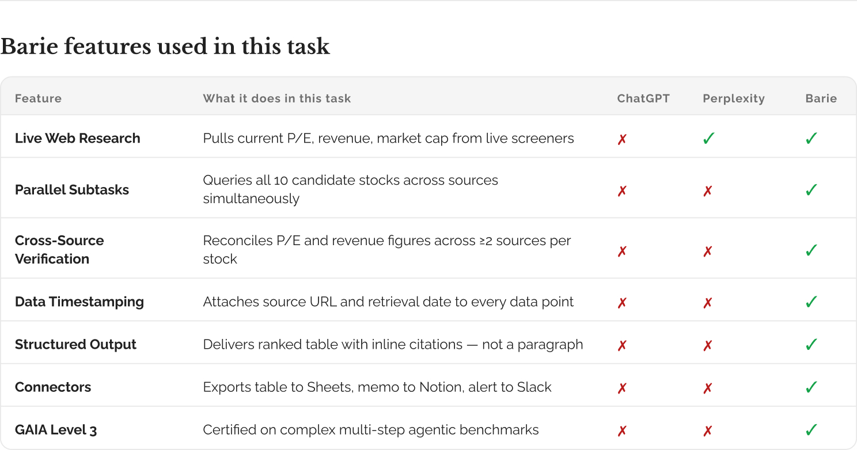
Task: Click the Cross-Source Verification feature label
Action: point(59,249)
